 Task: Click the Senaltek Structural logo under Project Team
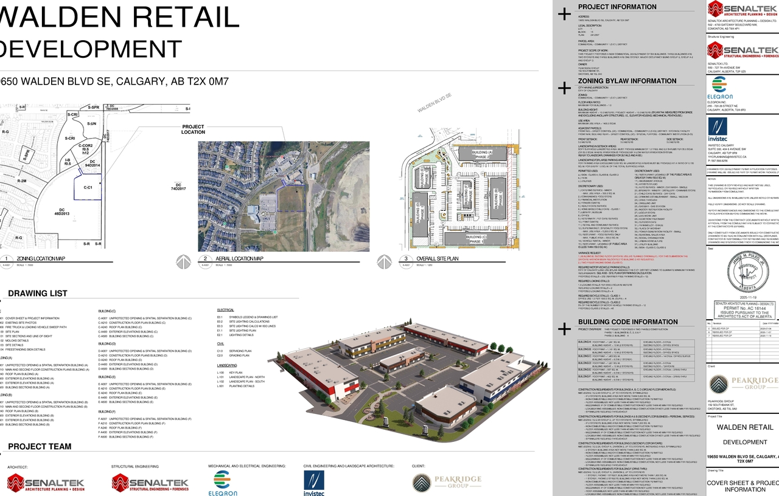click(150, 483)
